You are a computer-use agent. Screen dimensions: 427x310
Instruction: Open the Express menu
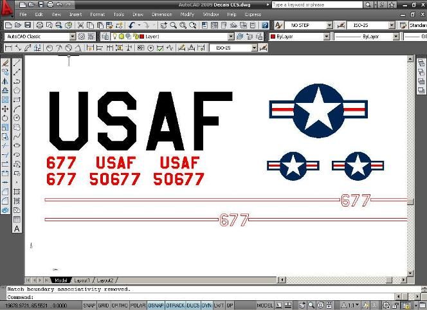click(x=253, y=14)
